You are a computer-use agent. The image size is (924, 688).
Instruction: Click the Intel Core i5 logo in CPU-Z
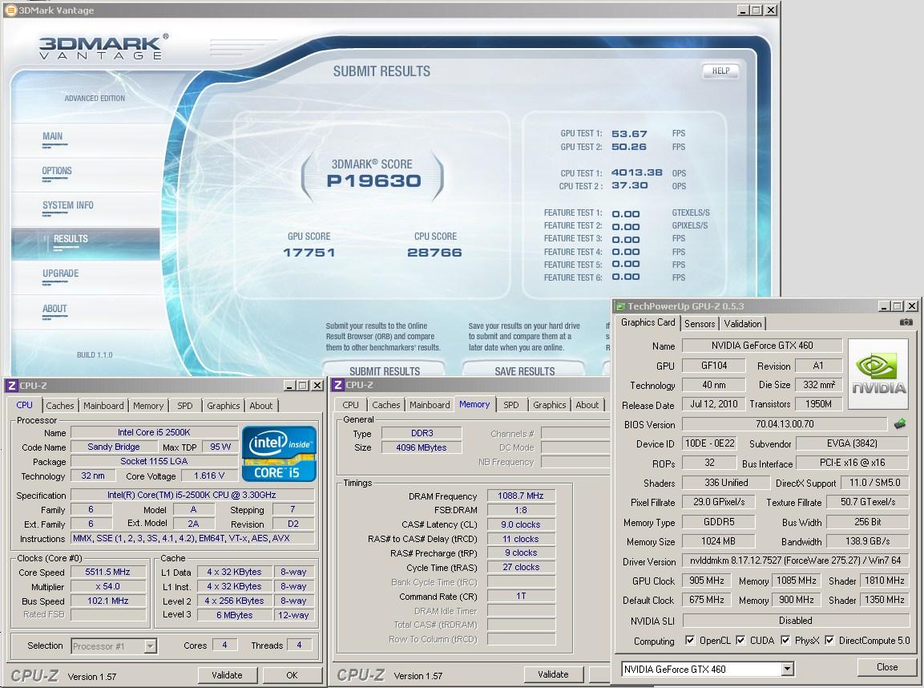coord(279,454)
